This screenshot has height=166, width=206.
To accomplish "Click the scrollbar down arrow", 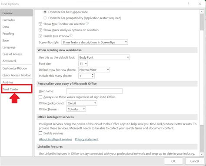I will pyautogui.click(x=202, y=154).
